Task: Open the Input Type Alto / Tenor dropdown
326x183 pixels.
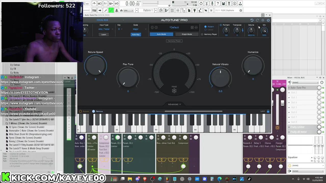Action: click(x=105, y=29)
